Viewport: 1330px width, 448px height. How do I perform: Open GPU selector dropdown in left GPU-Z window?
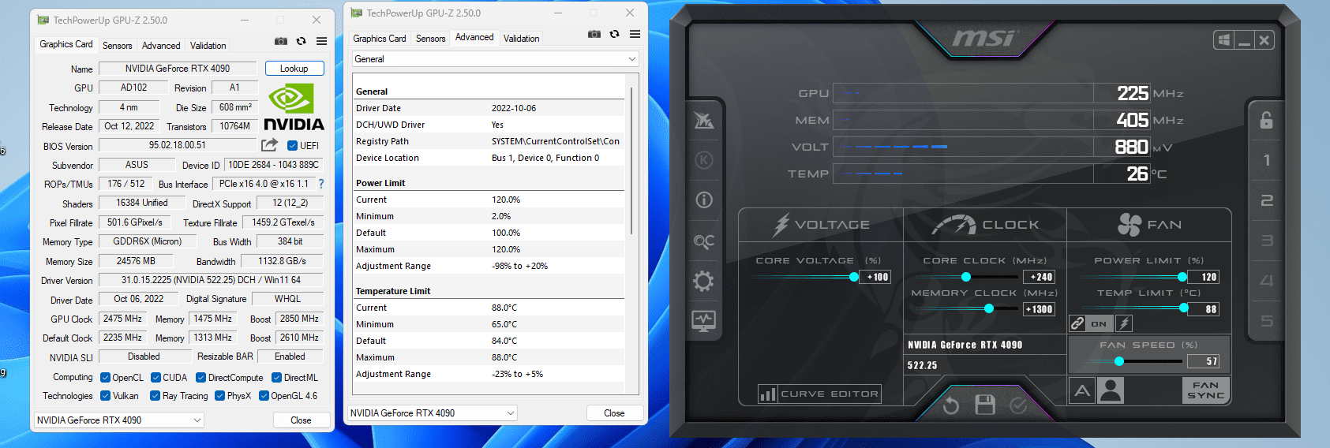tap(119, 420)
